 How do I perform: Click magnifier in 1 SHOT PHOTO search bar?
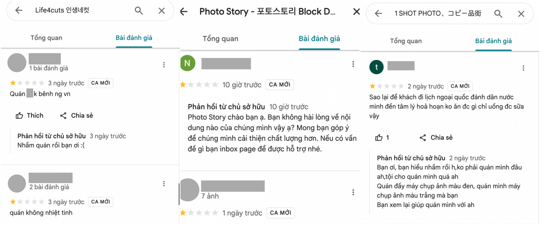[x=498, y=13]
